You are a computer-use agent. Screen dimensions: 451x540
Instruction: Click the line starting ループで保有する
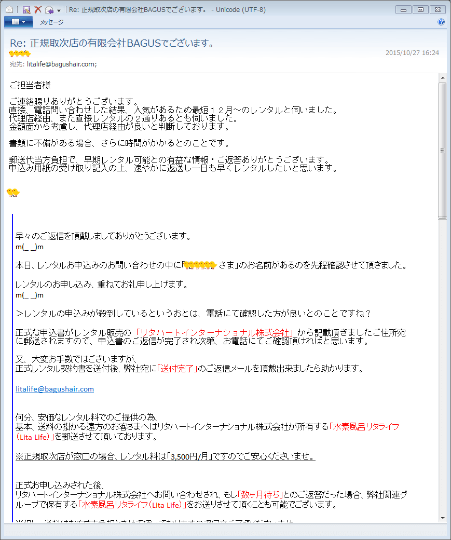point(176,505)
